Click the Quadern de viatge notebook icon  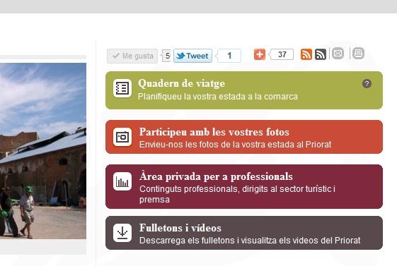click(122, 88)
